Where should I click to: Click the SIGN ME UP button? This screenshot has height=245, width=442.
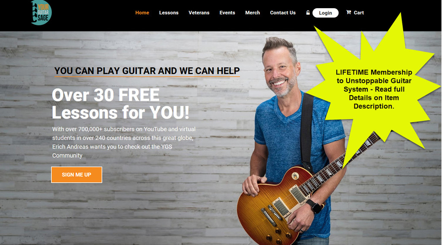tap(76, 175)
